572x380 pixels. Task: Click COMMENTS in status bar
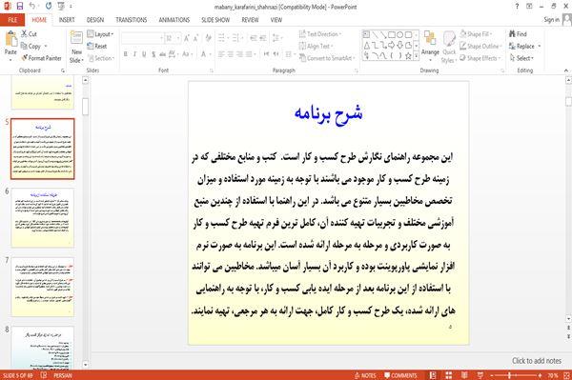click(x=400, y=375)
